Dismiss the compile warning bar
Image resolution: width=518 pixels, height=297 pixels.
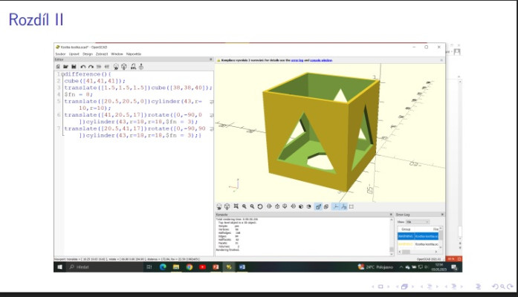(441, 60)
